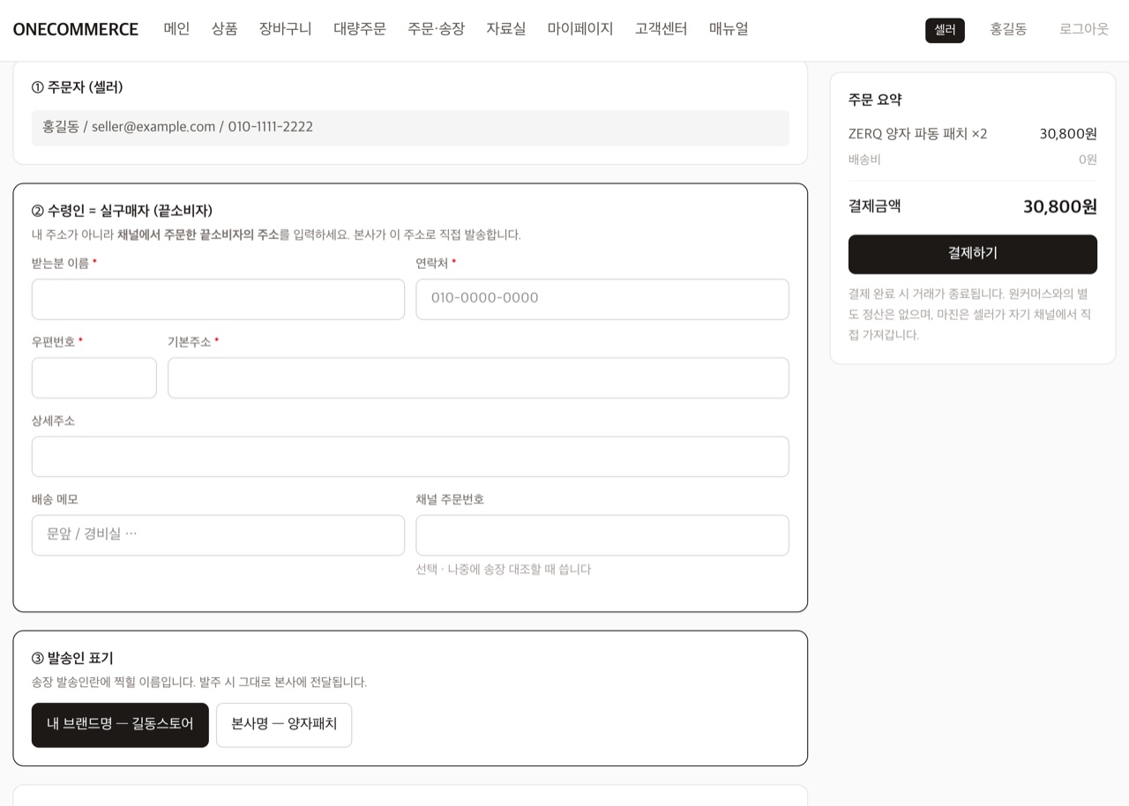Click the ONECOMMERCE logo
Viewport: 1129px width, 806px height.
point(76,29)
